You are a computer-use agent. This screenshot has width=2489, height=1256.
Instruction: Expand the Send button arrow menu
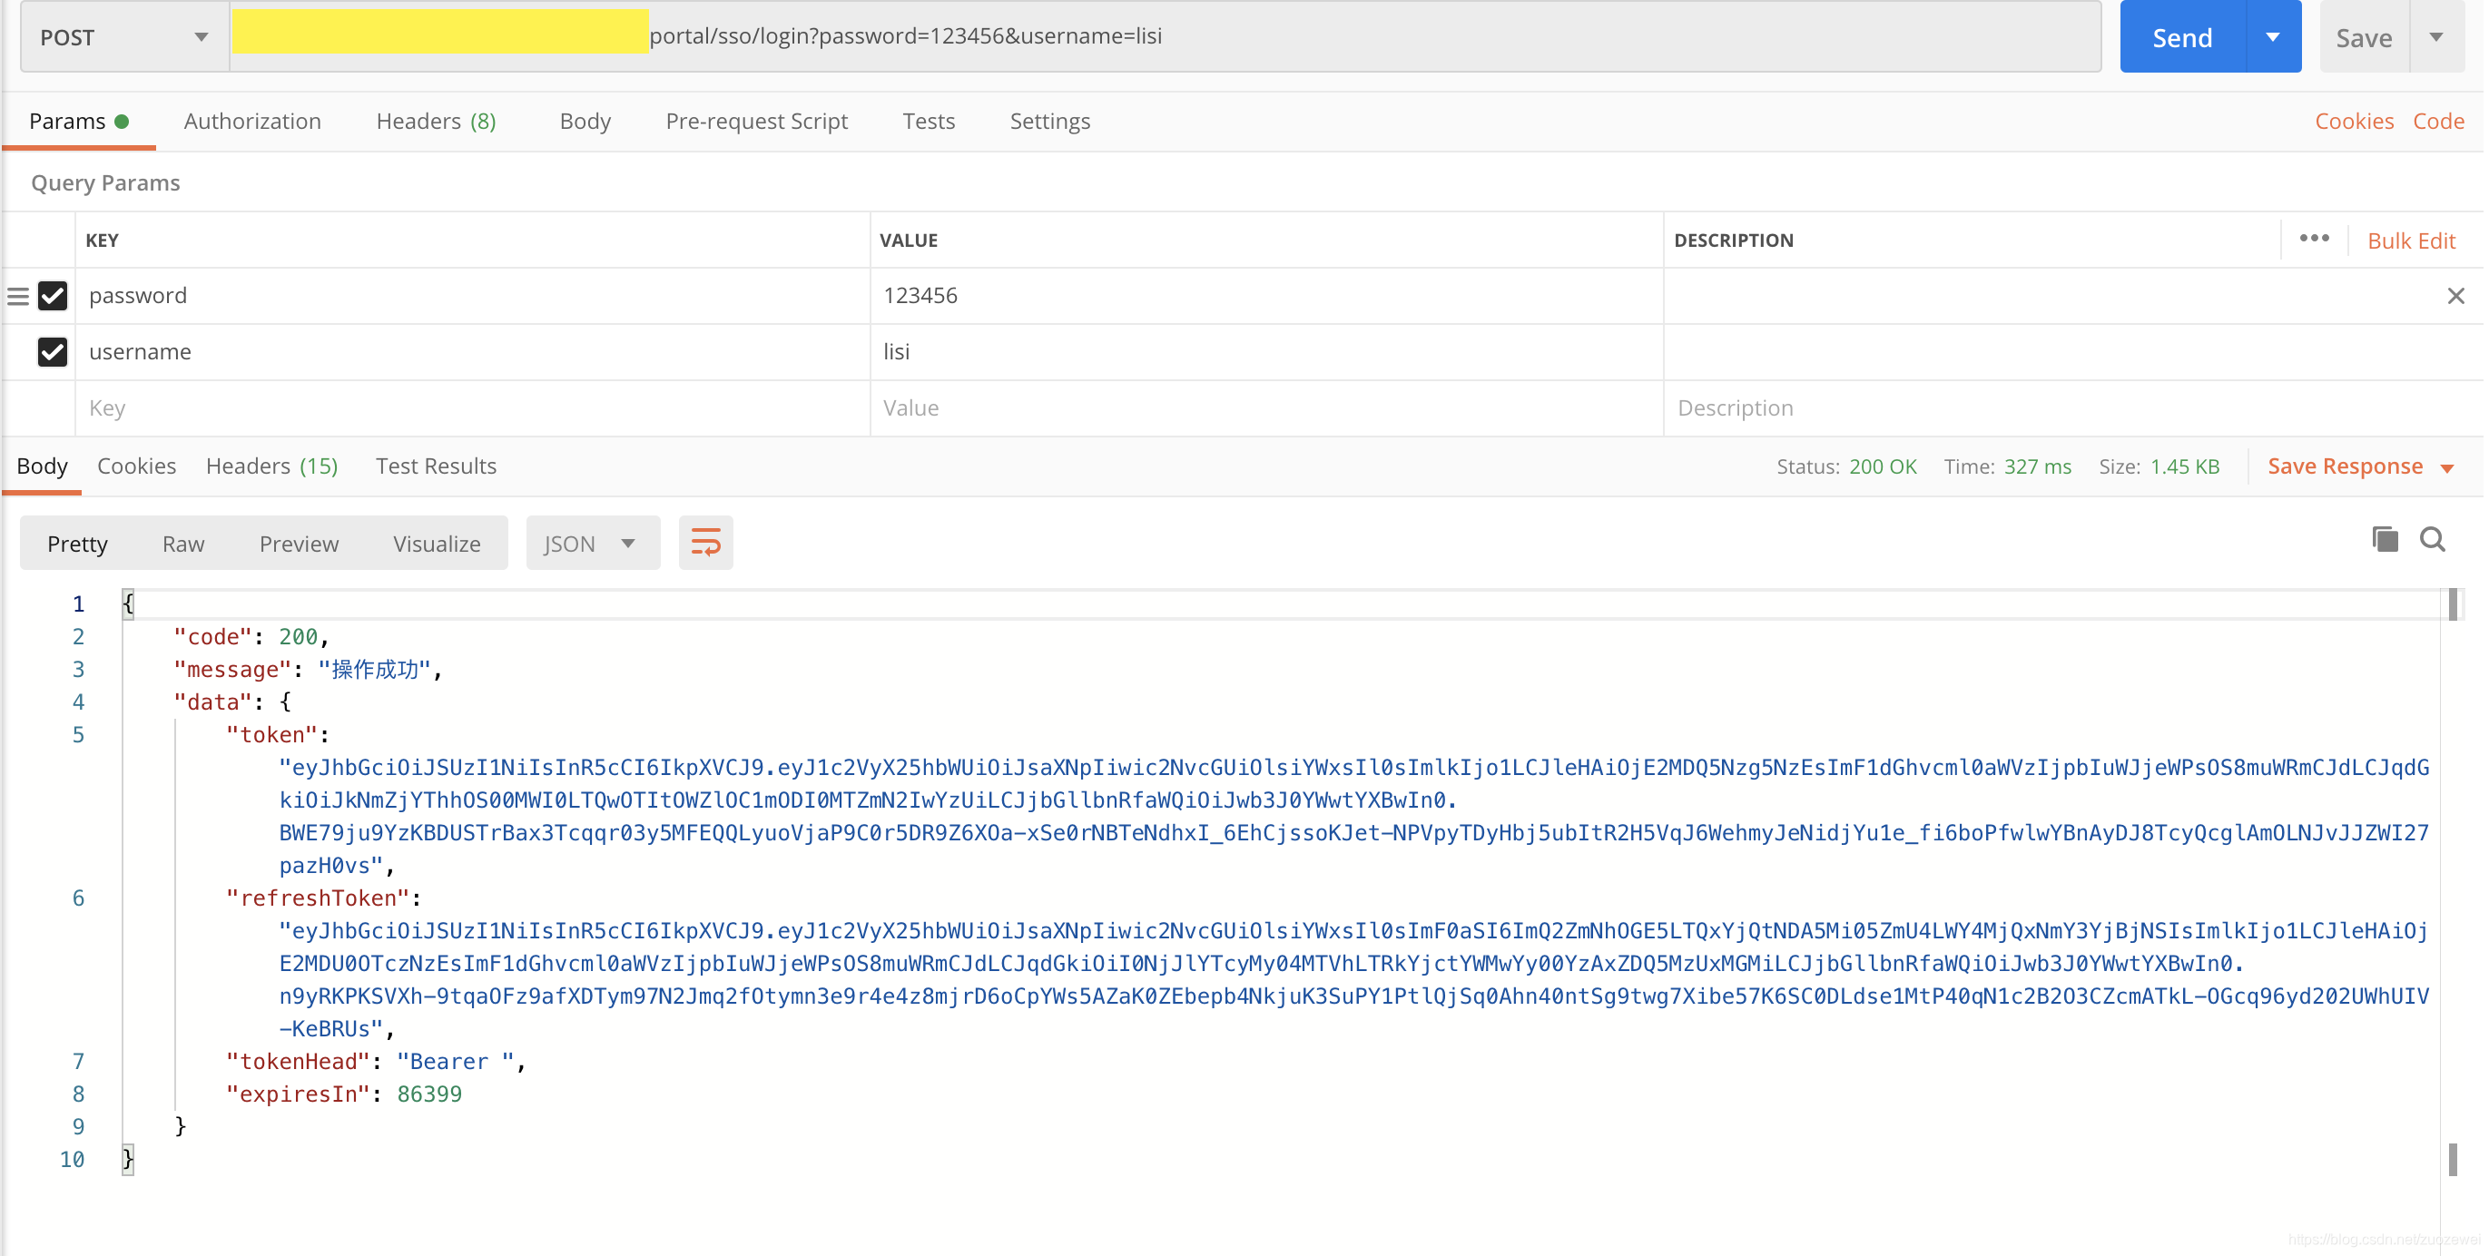click(x=2273, y=36)
